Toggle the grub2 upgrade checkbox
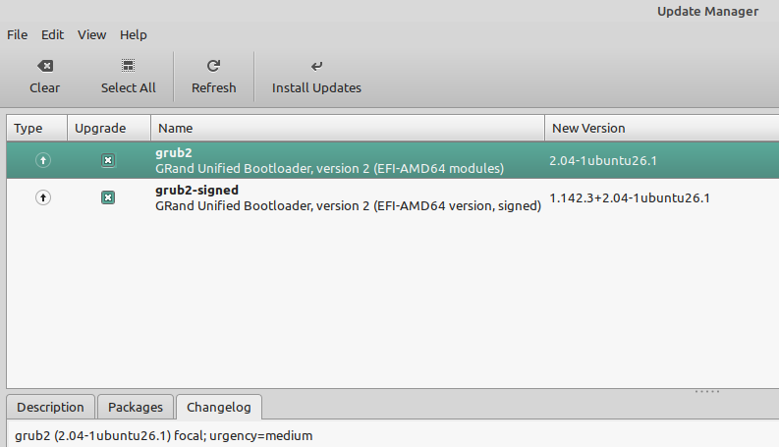Screen dimensions: 779x447 108,160
